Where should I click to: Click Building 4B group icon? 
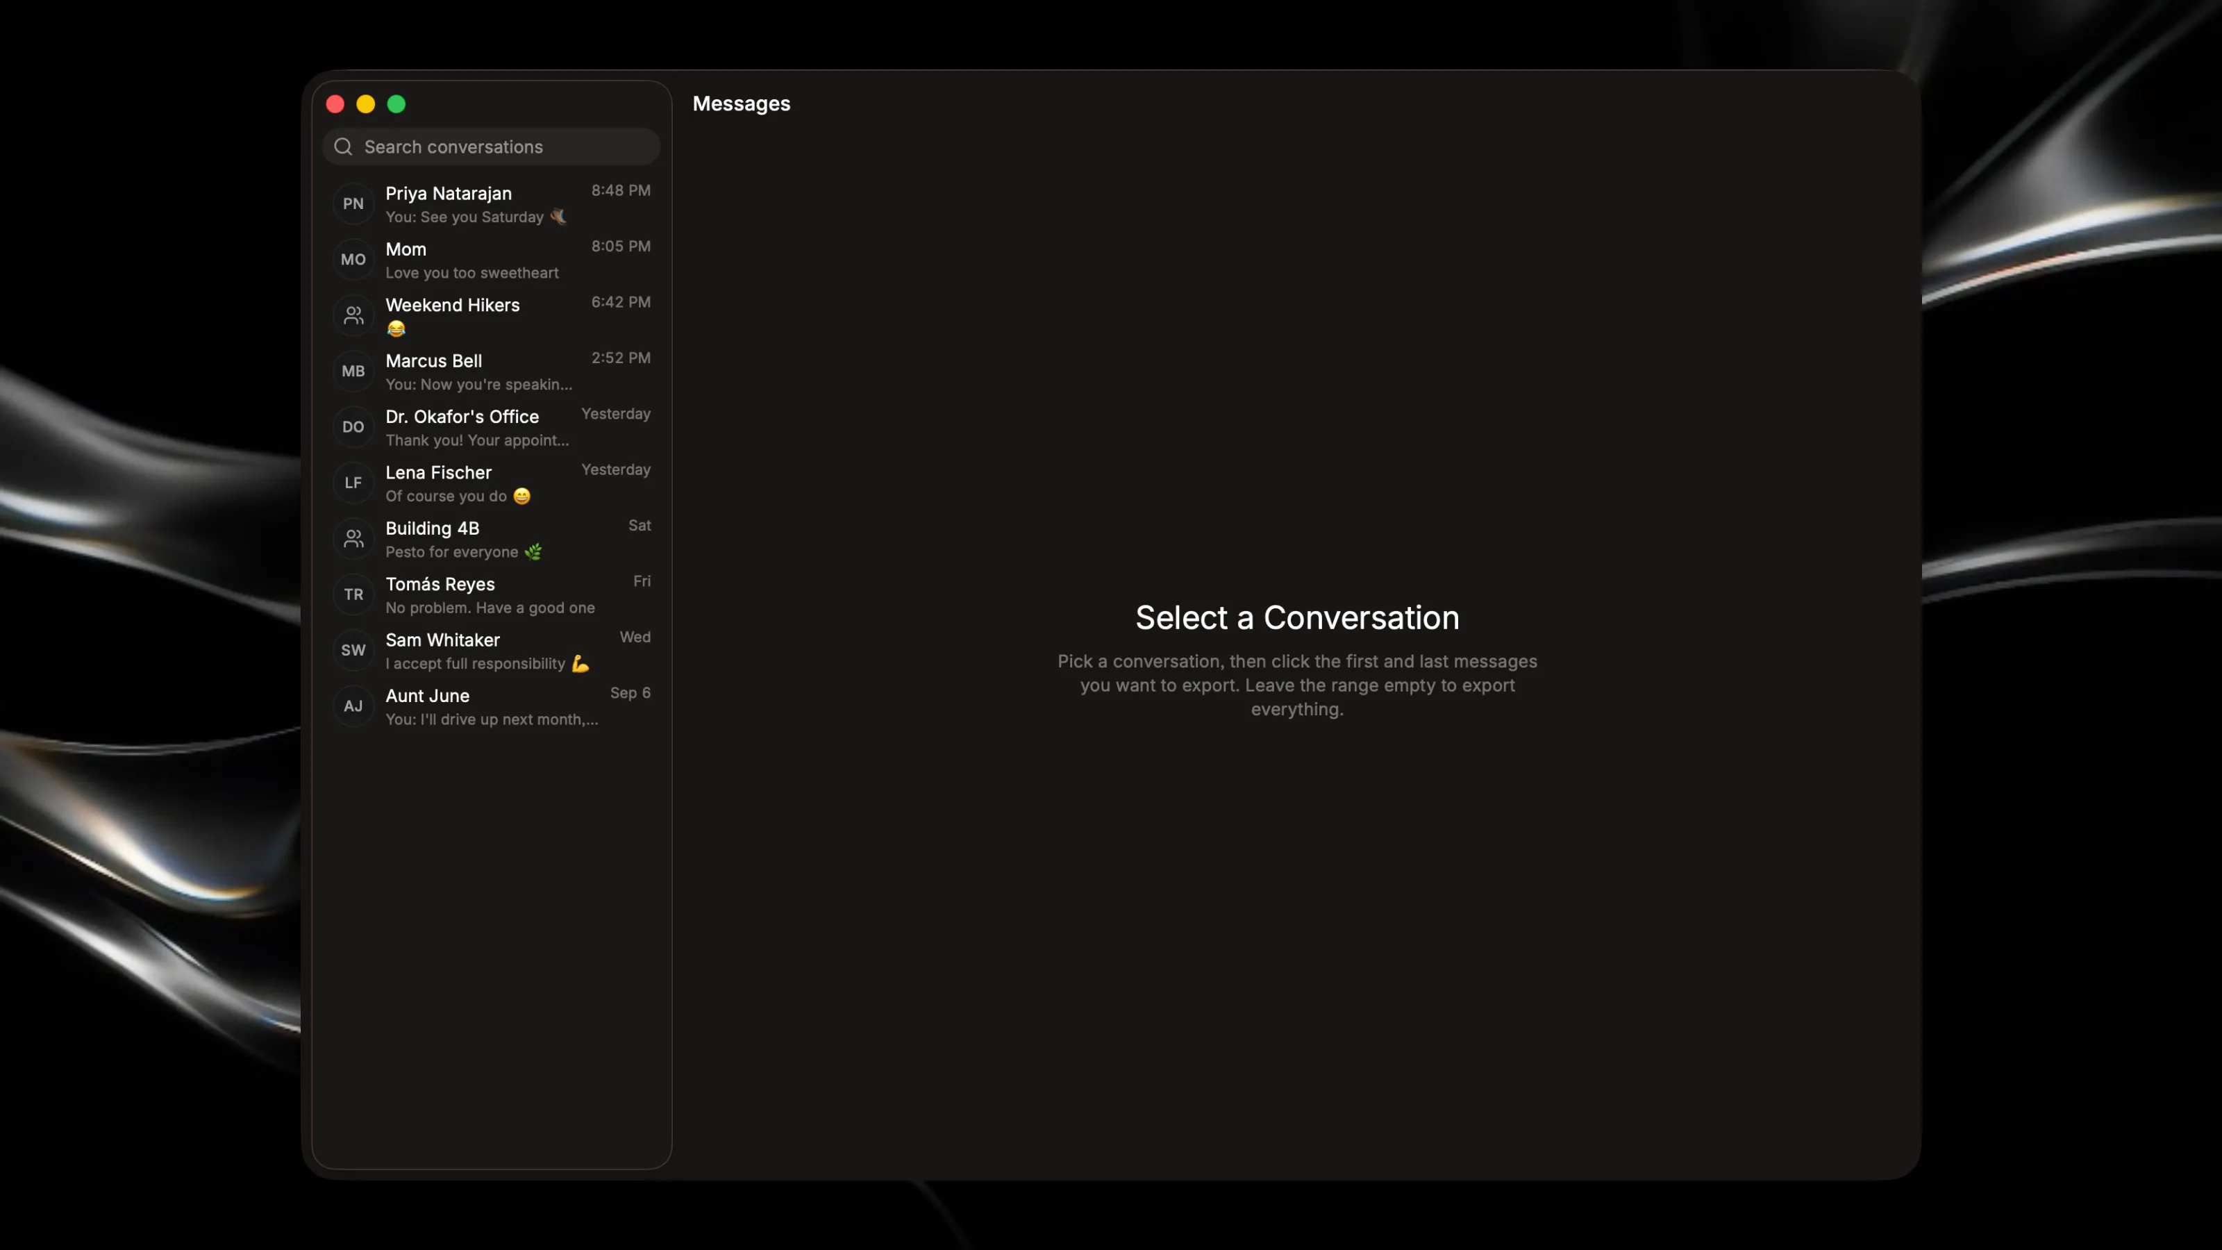pos(353,539)
